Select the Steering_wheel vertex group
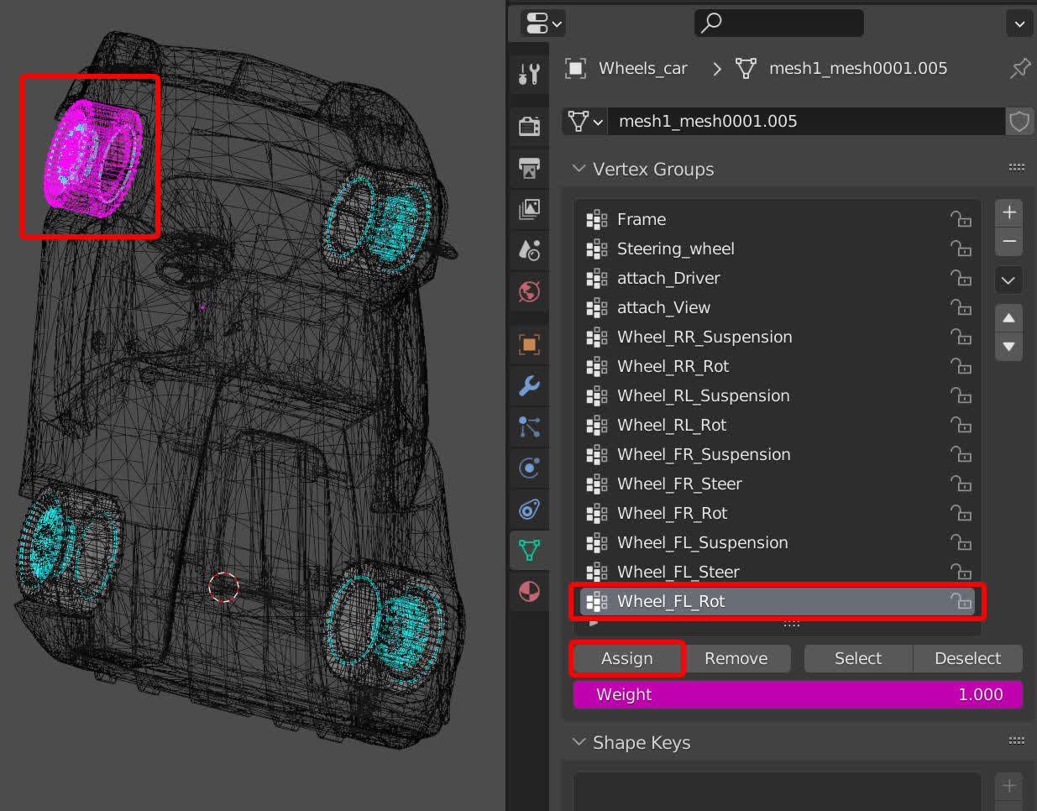Image resolution: width=1037 pixels, height=811 pixels. (x=777, y=249)
